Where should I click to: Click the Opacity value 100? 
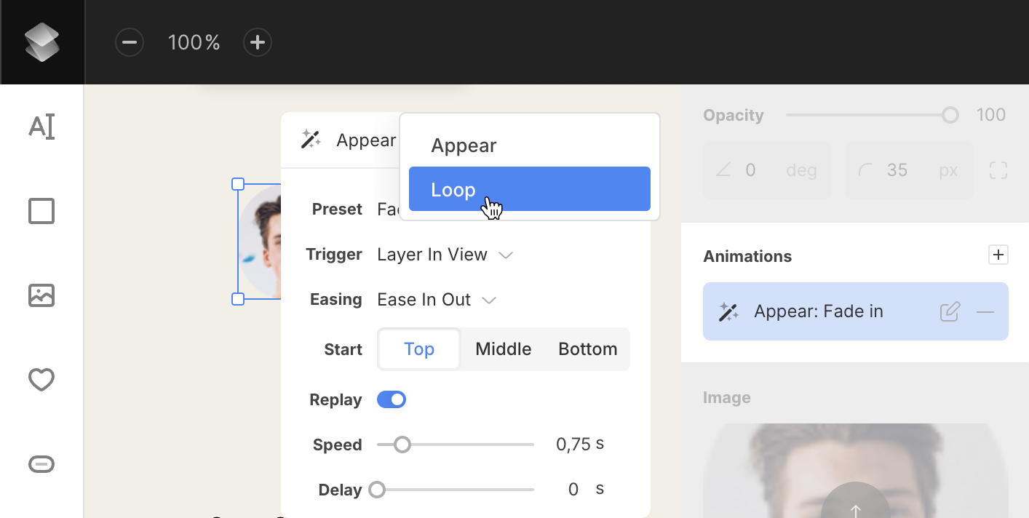(991, 115)
